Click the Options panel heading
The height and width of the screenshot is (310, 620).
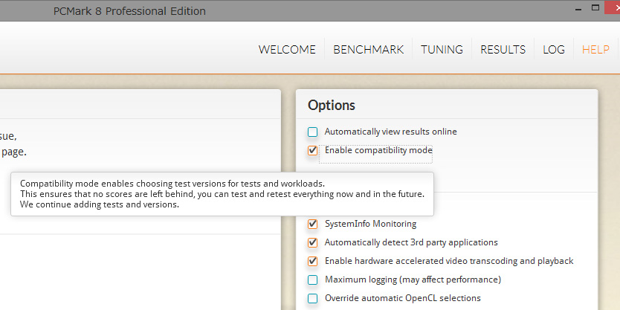pos(332,106)
